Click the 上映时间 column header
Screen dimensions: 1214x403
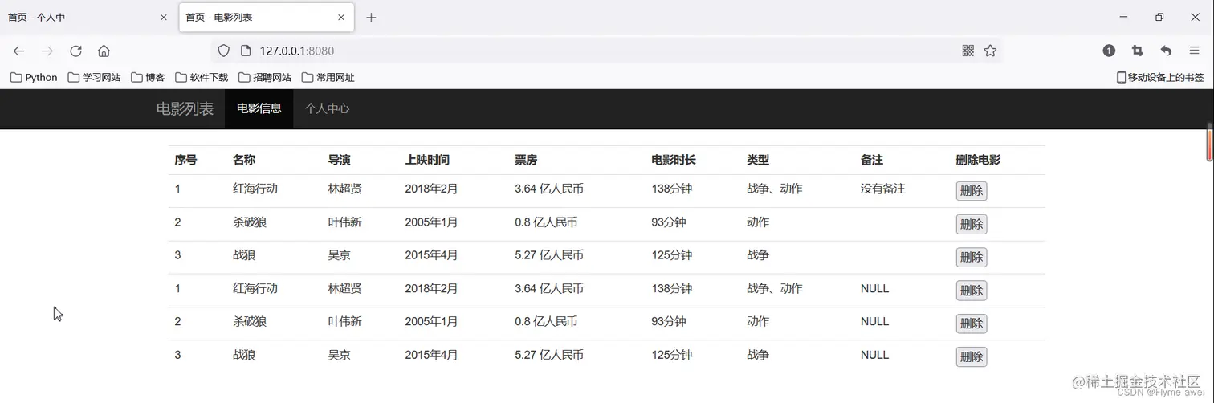pos(427,160)
